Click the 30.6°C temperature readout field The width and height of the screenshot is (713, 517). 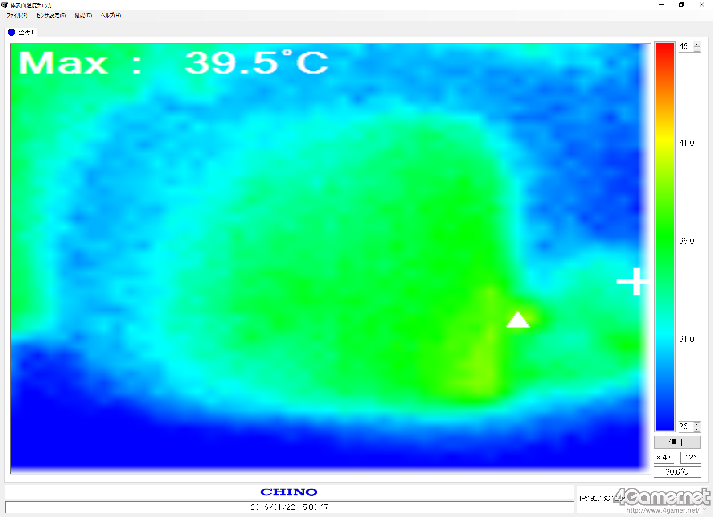pos(677,472)
